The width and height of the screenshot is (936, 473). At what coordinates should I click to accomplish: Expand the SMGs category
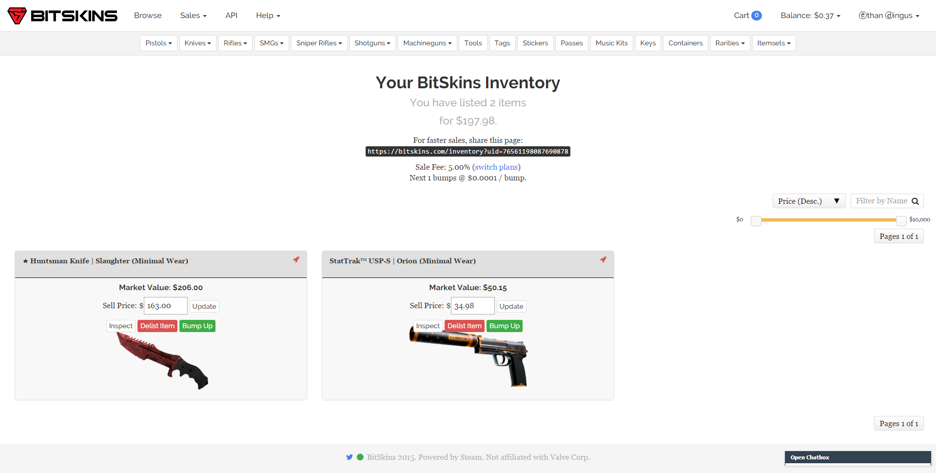[272, 43]
